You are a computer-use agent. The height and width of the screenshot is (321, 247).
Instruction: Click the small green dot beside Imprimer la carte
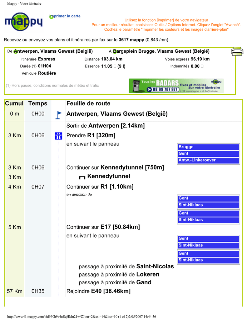pos(51,17)
